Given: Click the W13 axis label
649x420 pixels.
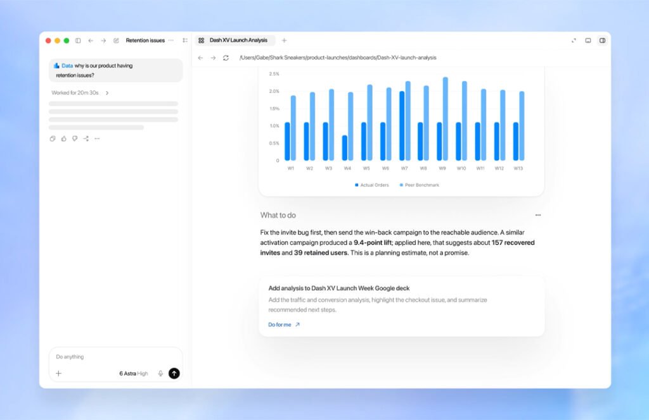Looking at the screenshot, I should pos(518,168).
